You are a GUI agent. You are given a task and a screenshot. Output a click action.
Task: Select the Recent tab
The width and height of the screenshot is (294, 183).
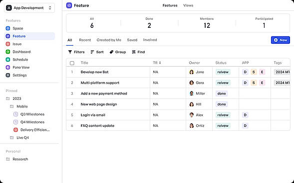tap(85, 40)
